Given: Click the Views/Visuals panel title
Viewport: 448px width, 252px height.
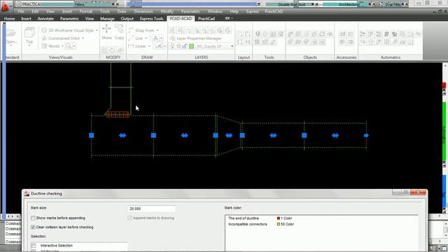Looking at the screenshot, I should point(61,57).
